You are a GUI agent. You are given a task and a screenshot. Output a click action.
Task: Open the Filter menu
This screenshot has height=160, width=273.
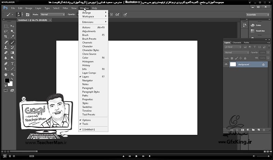[x=65, y=8]
